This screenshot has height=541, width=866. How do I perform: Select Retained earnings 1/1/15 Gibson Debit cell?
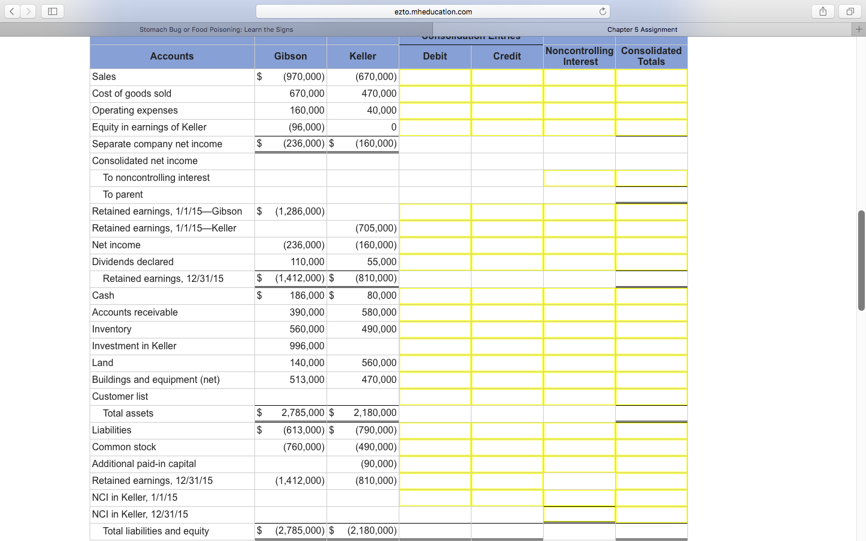coord(435,212)
